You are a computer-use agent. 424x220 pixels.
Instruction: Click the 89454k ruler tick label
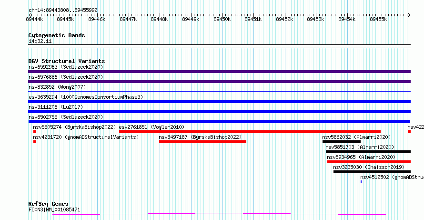click(347, 19)
